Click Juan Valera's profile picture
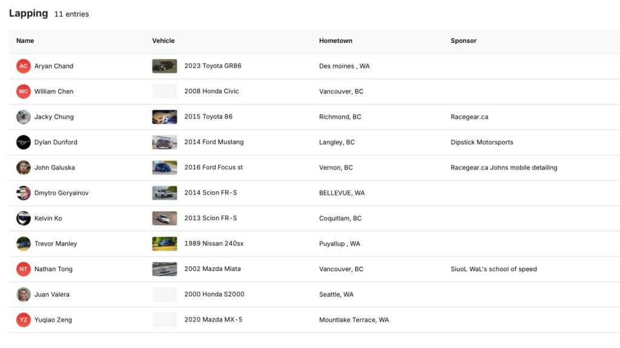 (x=24, y=294)
